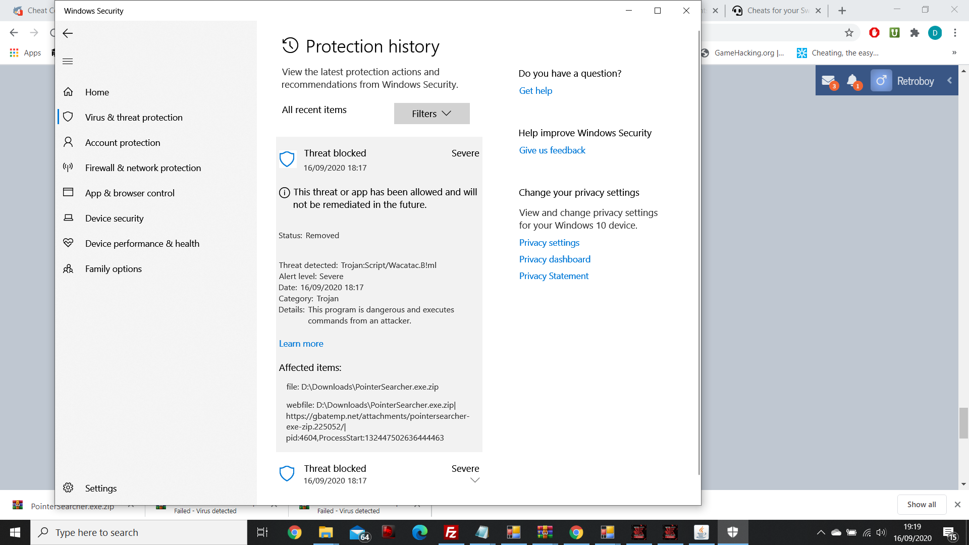Open Learn more link about the threat

301,344
